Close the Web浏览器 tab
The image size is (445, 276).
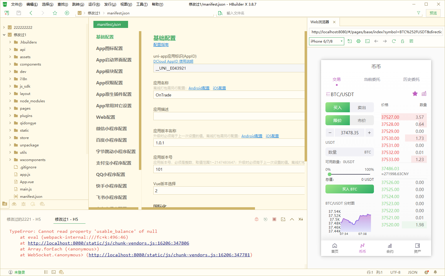point(334,22)
